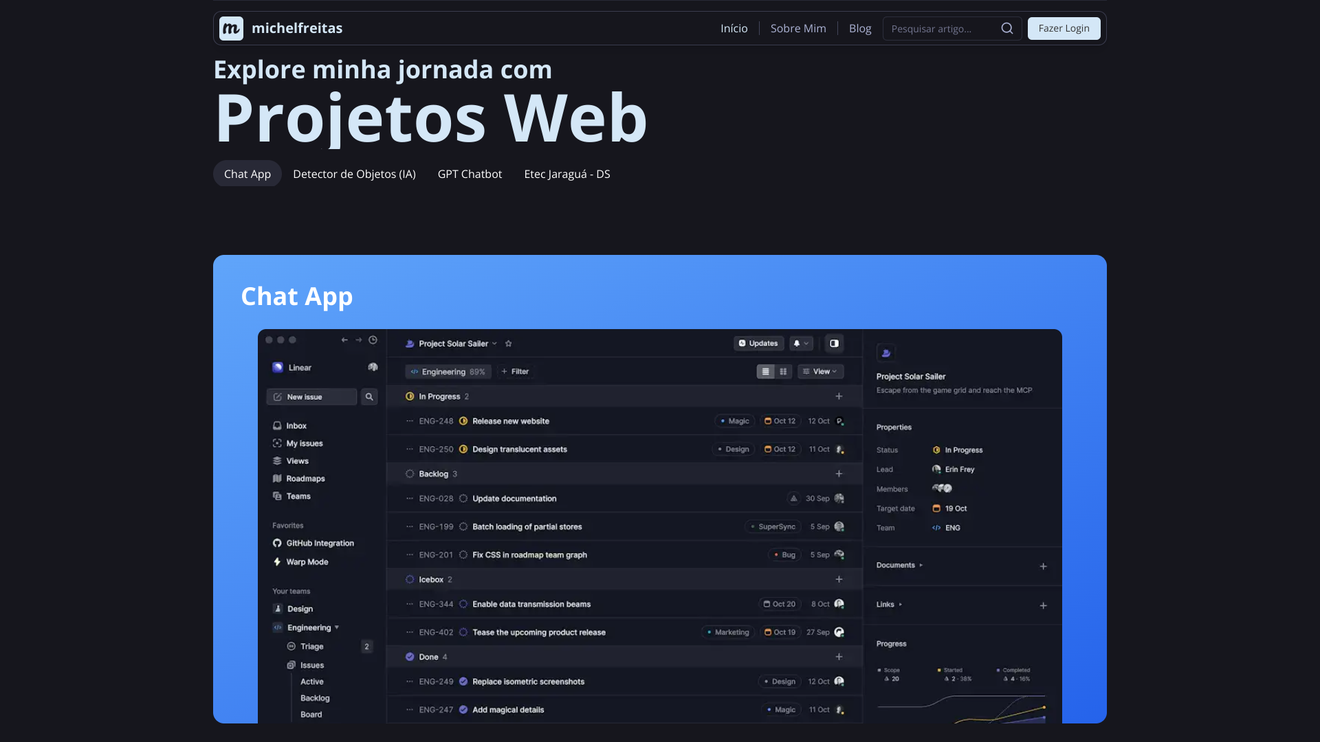This screenshot has height=742, width=1320.
Task: Open the View dropdown
Action: (x=821, y=371)
